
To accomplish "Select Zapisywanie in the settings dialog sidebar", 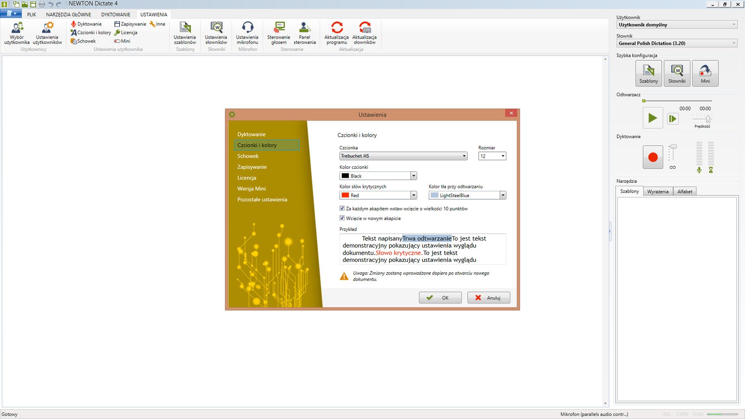I will [x=252, y=167].
